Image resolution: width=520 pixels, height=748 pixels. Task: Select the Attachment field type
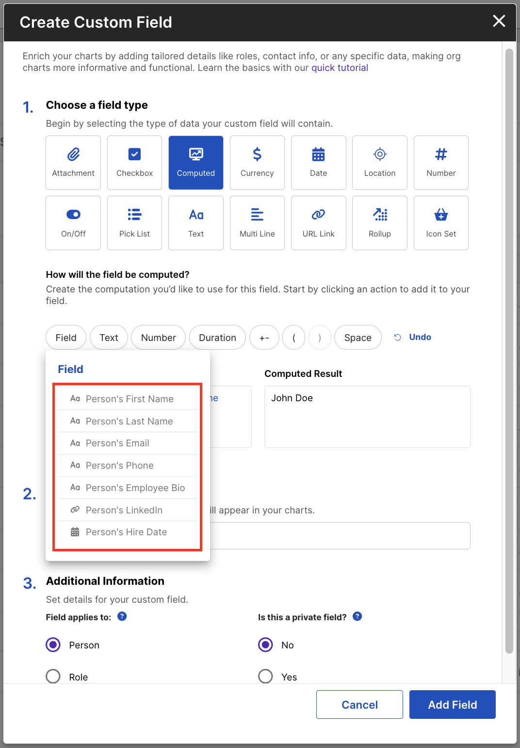pyautogui.click(x=73, y=163)
